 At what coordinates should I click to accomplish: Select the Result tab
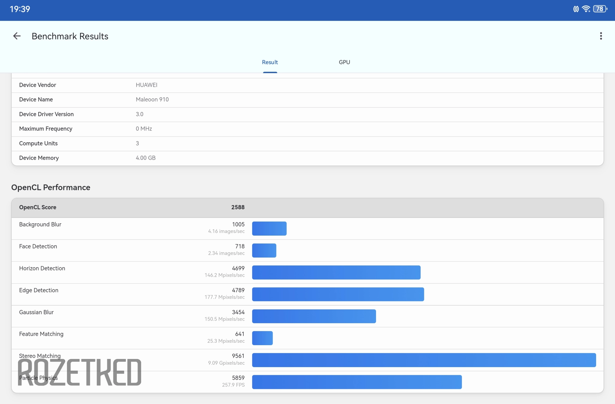[270, 62]
